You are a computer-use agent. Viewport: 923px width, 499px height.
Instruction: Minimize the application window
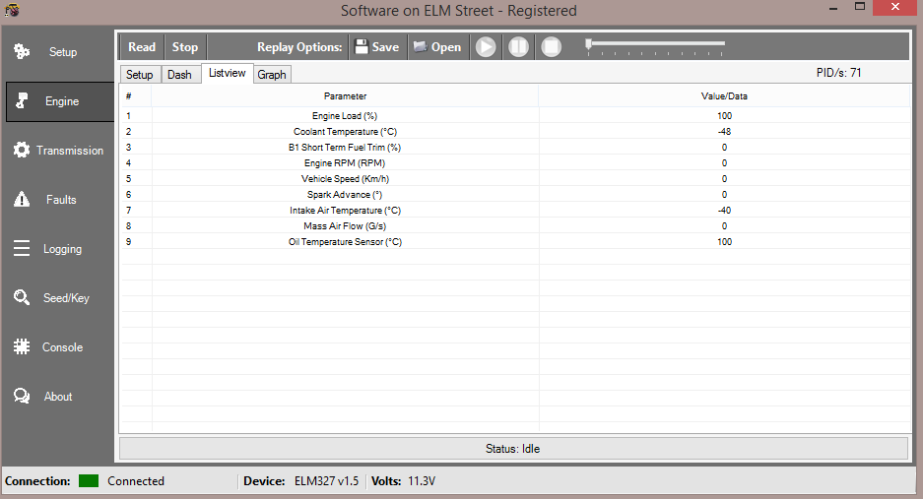pyautogui.click(x=833, y=9)
